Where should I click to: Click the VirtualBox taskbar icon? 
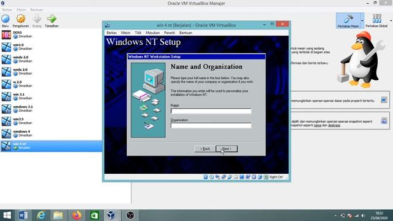(x=111, y=215)
